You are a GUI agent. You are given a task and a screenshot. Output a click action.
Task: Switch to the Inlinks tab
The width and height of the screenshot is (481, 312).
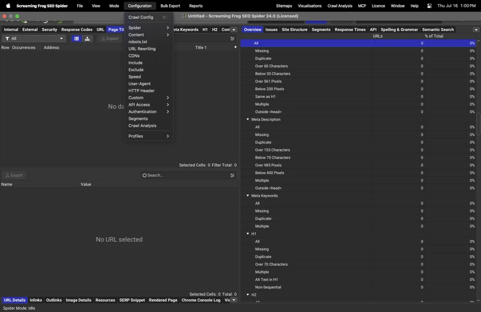[x=36, y=300]
